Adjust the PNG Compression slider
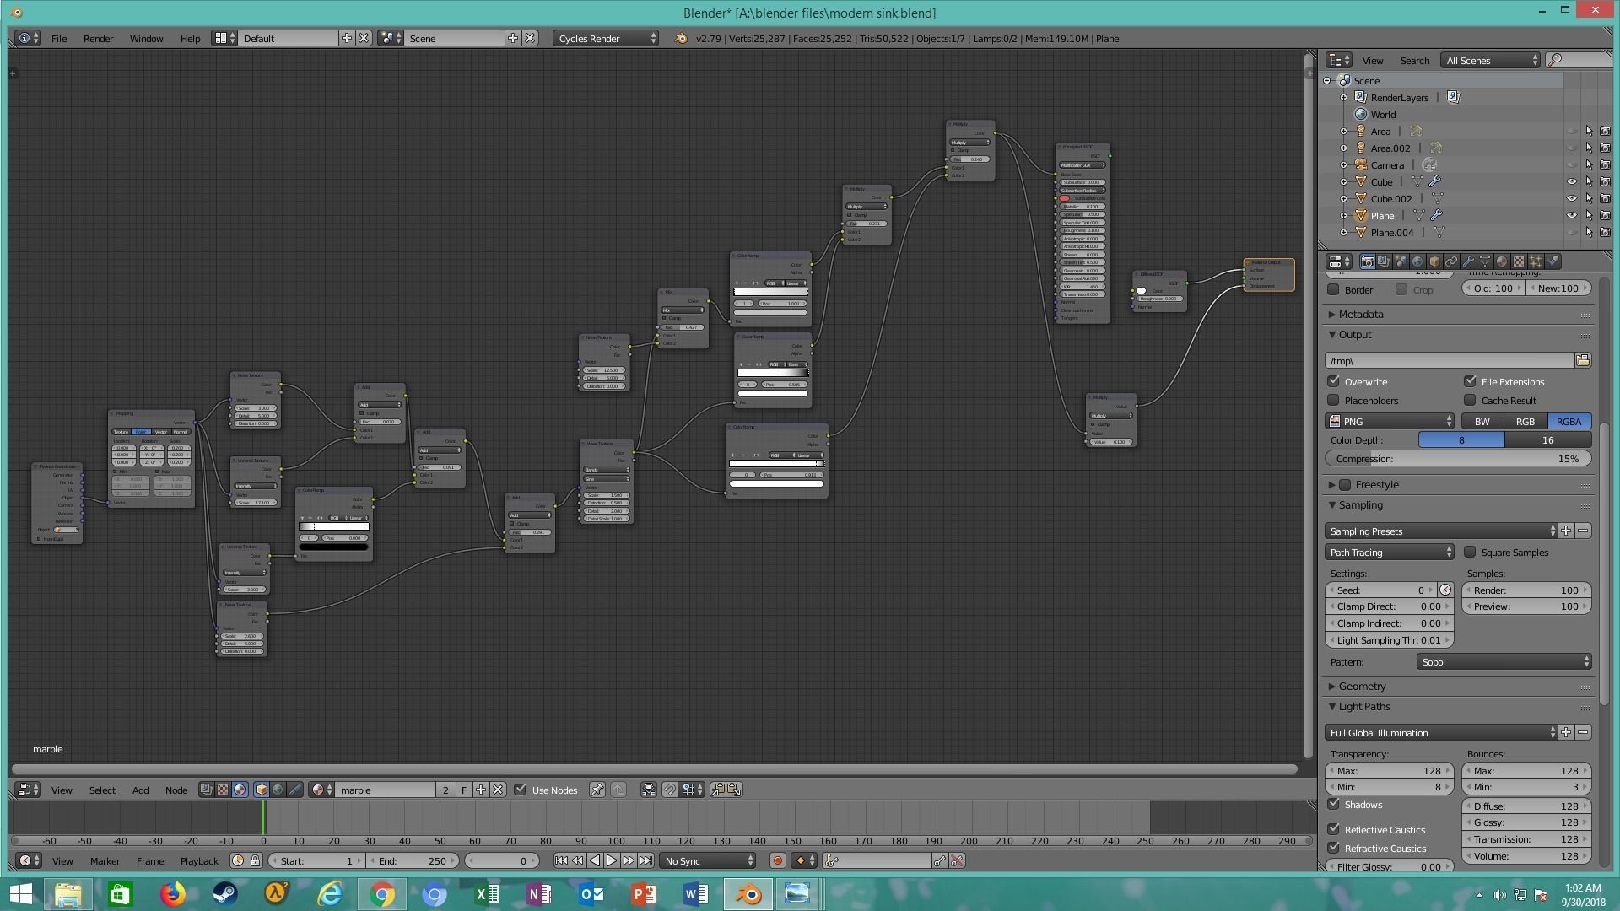This screenshot has height=911, width=1620. 1457,459
